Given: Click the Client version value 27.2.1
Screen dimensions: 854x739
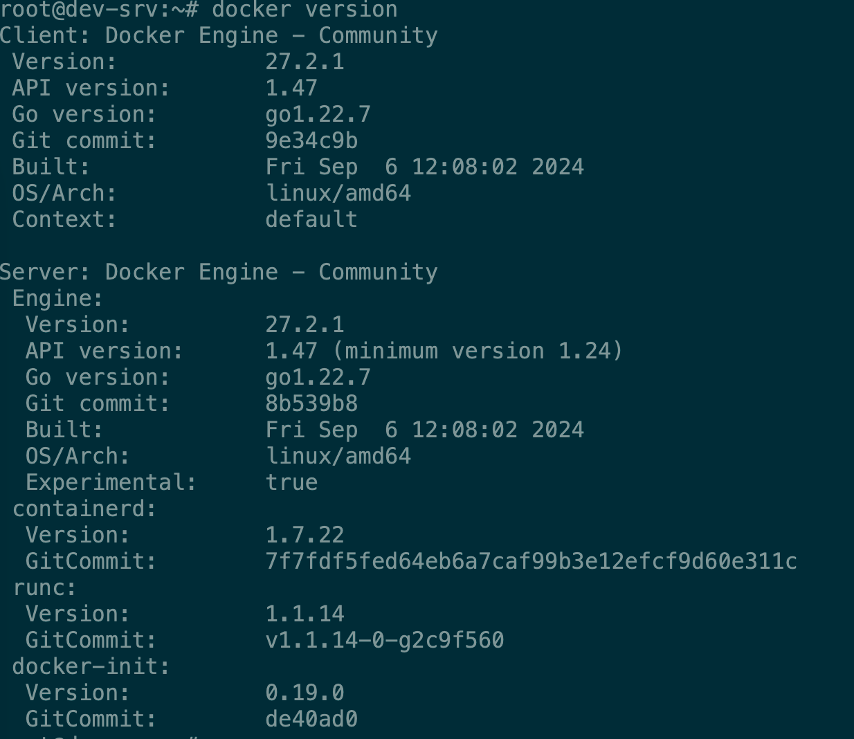Looking at the screenshot, I should coord(305,62).
